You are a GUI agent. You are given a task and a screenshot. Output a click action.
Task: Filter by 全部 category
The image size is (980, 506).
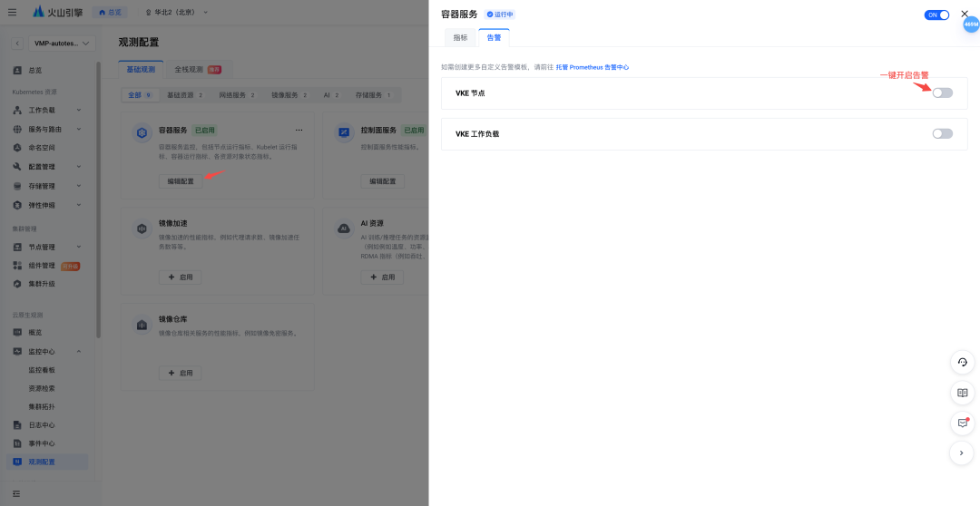[140, 95]
